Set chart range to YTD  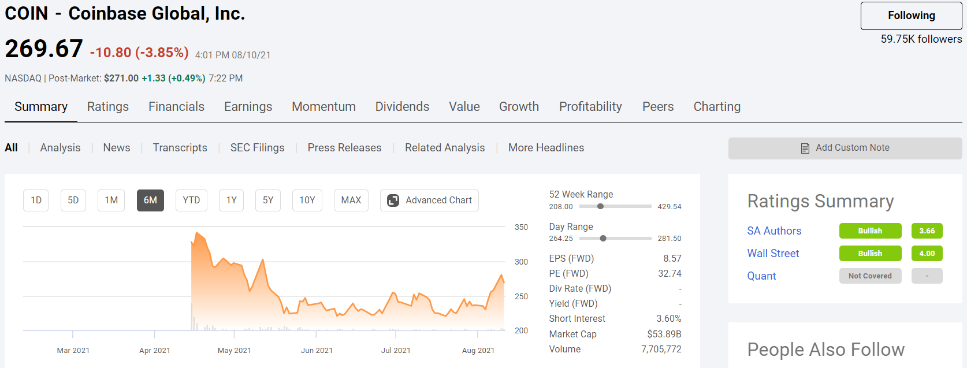tap(191, 200)
